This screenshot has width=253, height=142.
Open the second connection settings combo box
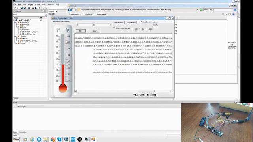pos(103,25)
